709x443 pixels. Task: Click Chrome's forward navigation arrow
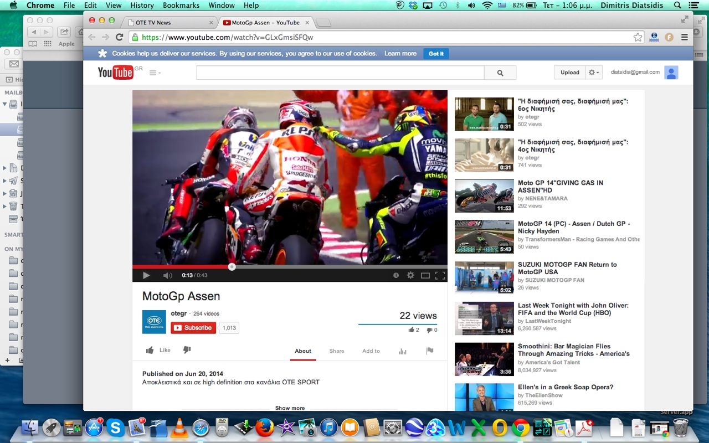point(105,37)
